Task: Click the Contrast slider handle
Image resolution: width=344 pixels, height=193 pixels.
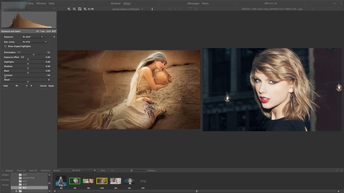Action: pyautogui.click(x=5, y=77)
